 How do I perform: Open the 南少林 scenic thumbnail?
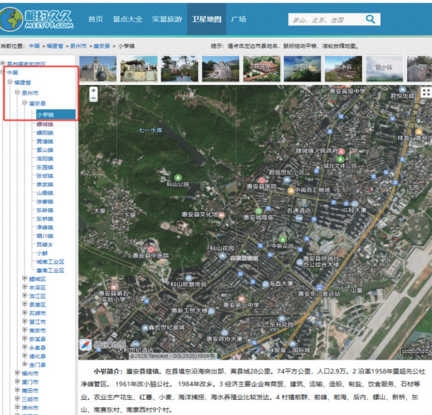pyautogui.click(x=384, y=69)
